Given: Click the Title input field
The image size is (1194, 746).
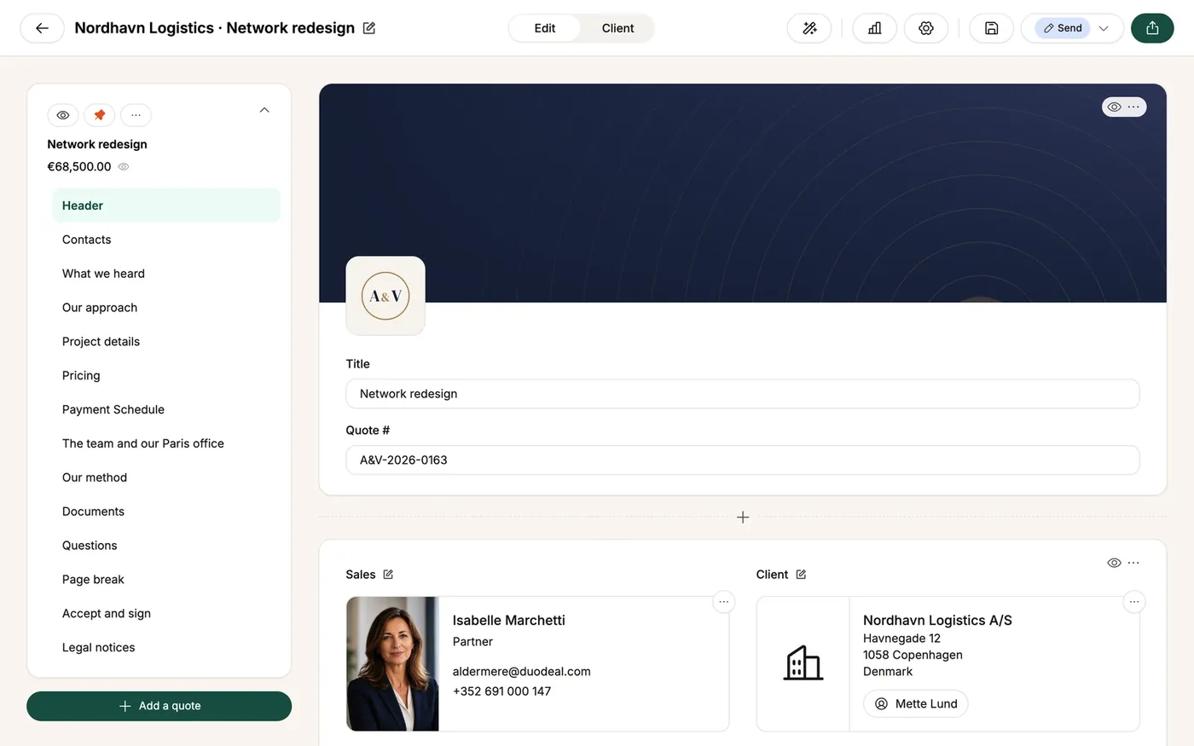Looking at the screenshot, I should click(743, 394).
